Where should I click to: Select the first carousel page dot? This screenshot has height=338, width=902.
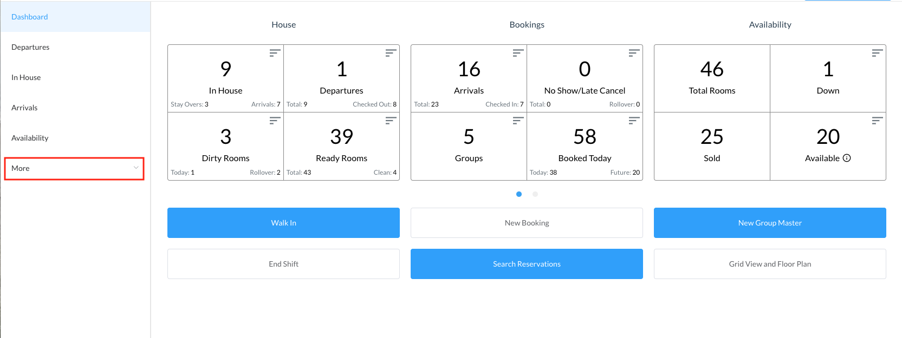pyautogui.click(x=519, y=194)
